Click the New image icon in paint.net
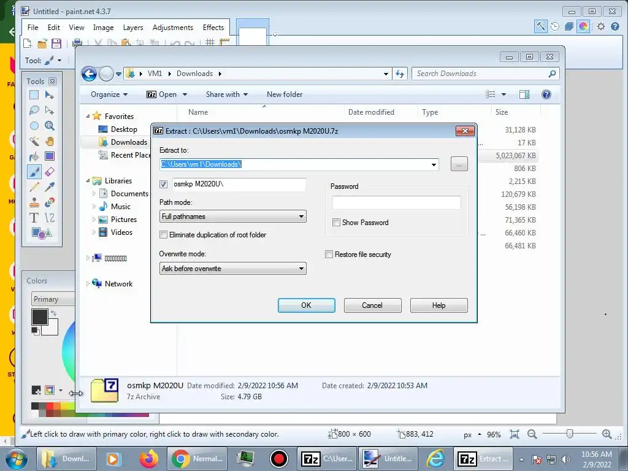This screenshot has width=628, height=471. tap(28, 44)
